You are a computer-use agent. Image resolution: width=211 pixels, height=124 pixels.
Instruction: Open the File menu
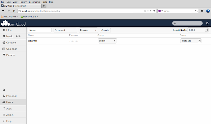click(3, 2)
